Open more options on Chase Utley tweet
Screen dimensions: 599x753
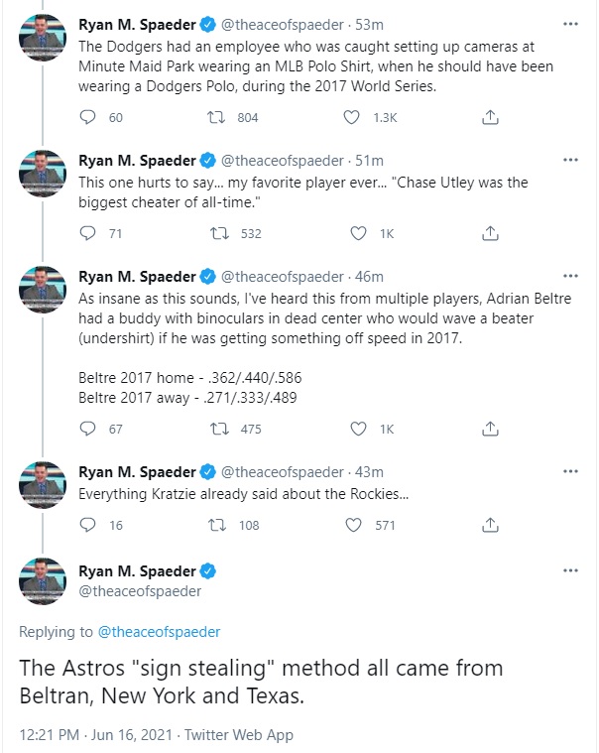click(x=570, y=160)
